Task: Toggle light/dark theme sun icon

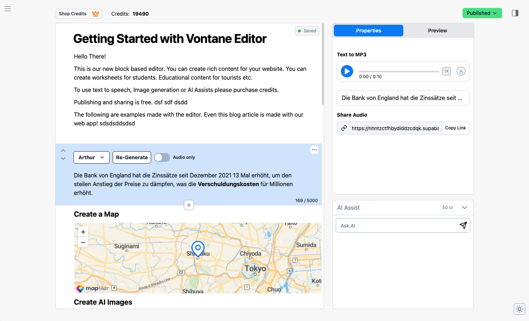Action: click(x=520, y=309)
